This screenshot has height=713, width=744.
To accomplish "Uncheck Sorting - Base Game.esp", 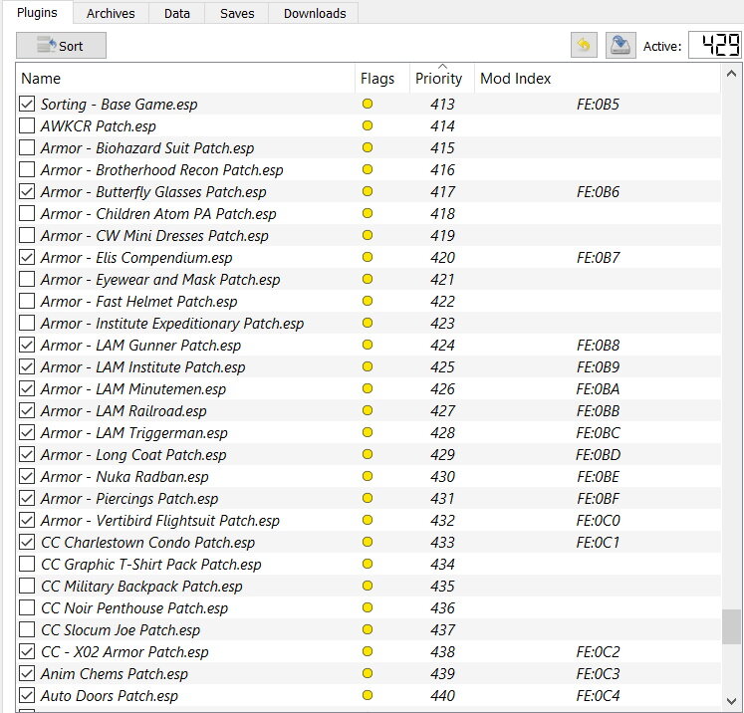I will [27, 104].
